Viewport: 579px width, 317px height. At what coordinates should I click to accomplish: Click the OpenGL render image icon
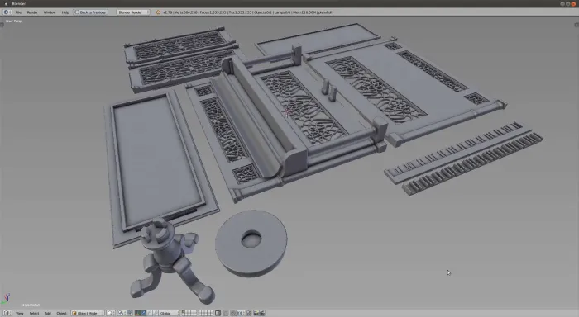(256, 313)
